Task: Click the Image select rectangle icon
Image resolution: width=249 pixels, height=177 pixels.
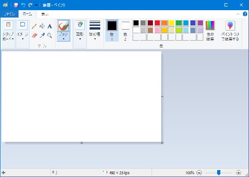Action: tap(23, 25)
